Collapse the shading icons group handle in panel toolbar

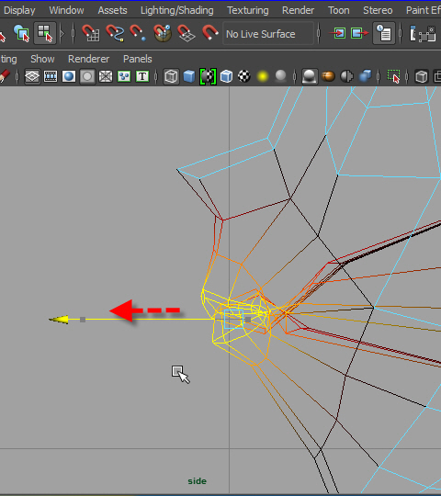pyautogui.click(x=156, y=76)
